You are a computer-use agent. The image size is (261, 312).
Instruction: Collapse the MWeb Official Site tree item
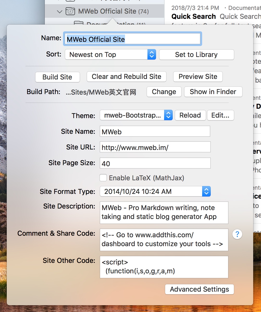pos(60,11)
